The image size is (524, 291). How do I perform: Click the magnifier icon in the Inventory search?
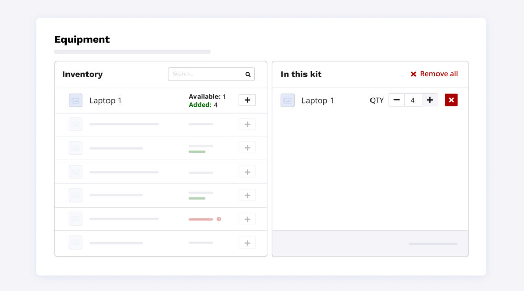pos(248,74)
